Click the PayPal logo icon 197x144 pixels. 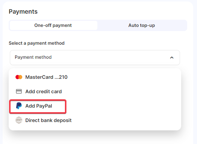[19, 106]
